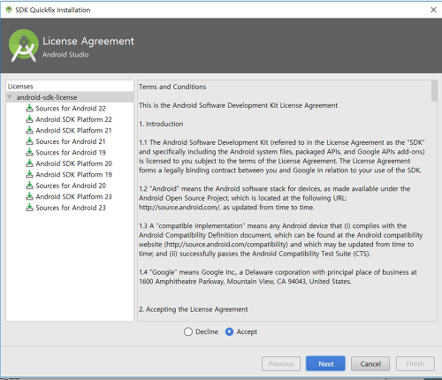Screen dimensions: 442x380
Task: Click download icon beside Android SDK Platform 22
Action: click(x=29, y=119)
